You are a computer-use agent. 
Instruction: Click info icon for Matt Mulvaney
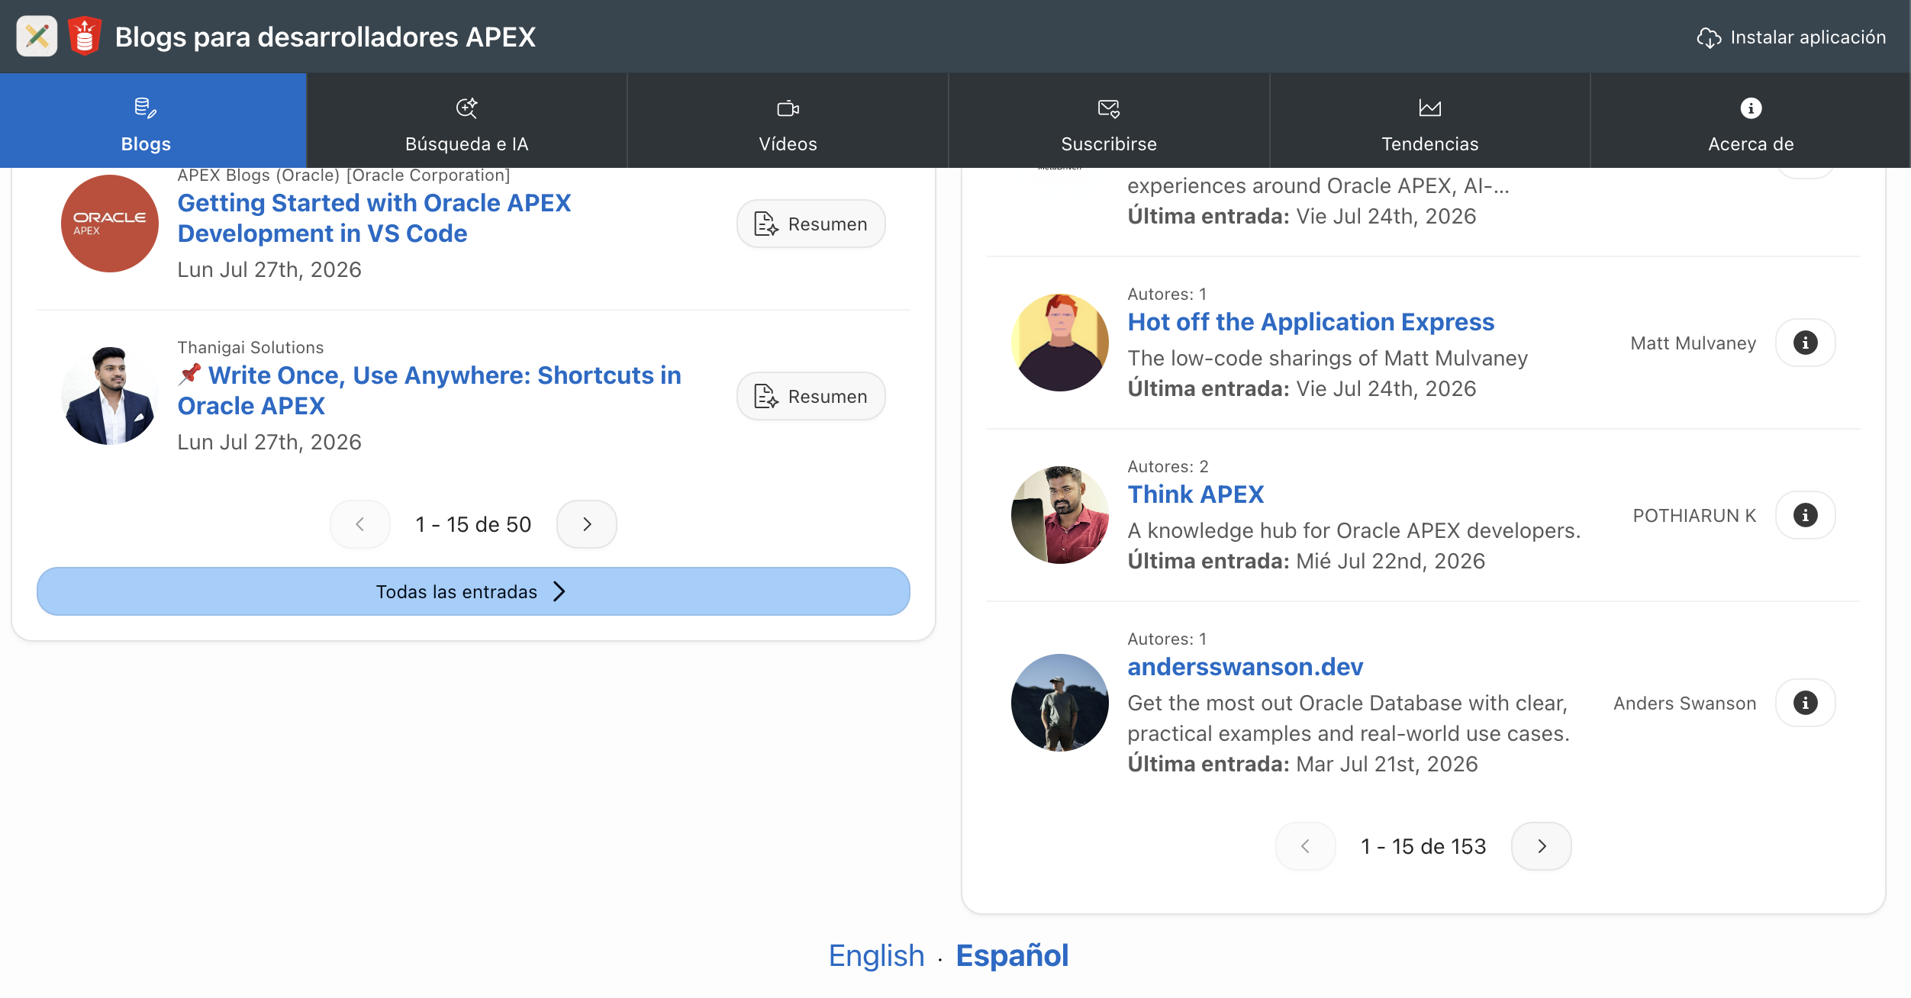click(1806, 343)
